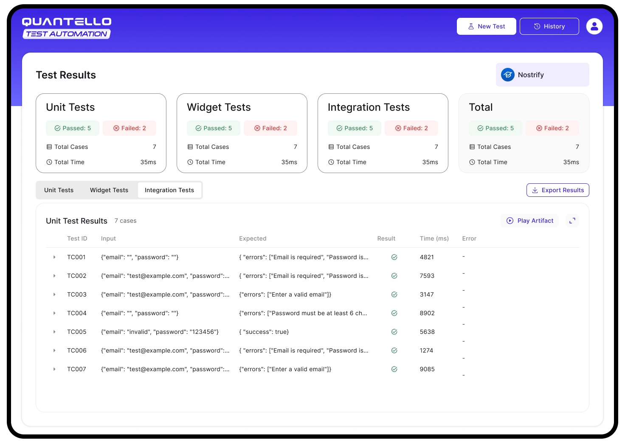Open the user profile avatar icon
This screenshot has height=448, width=625.
[594, 26]
